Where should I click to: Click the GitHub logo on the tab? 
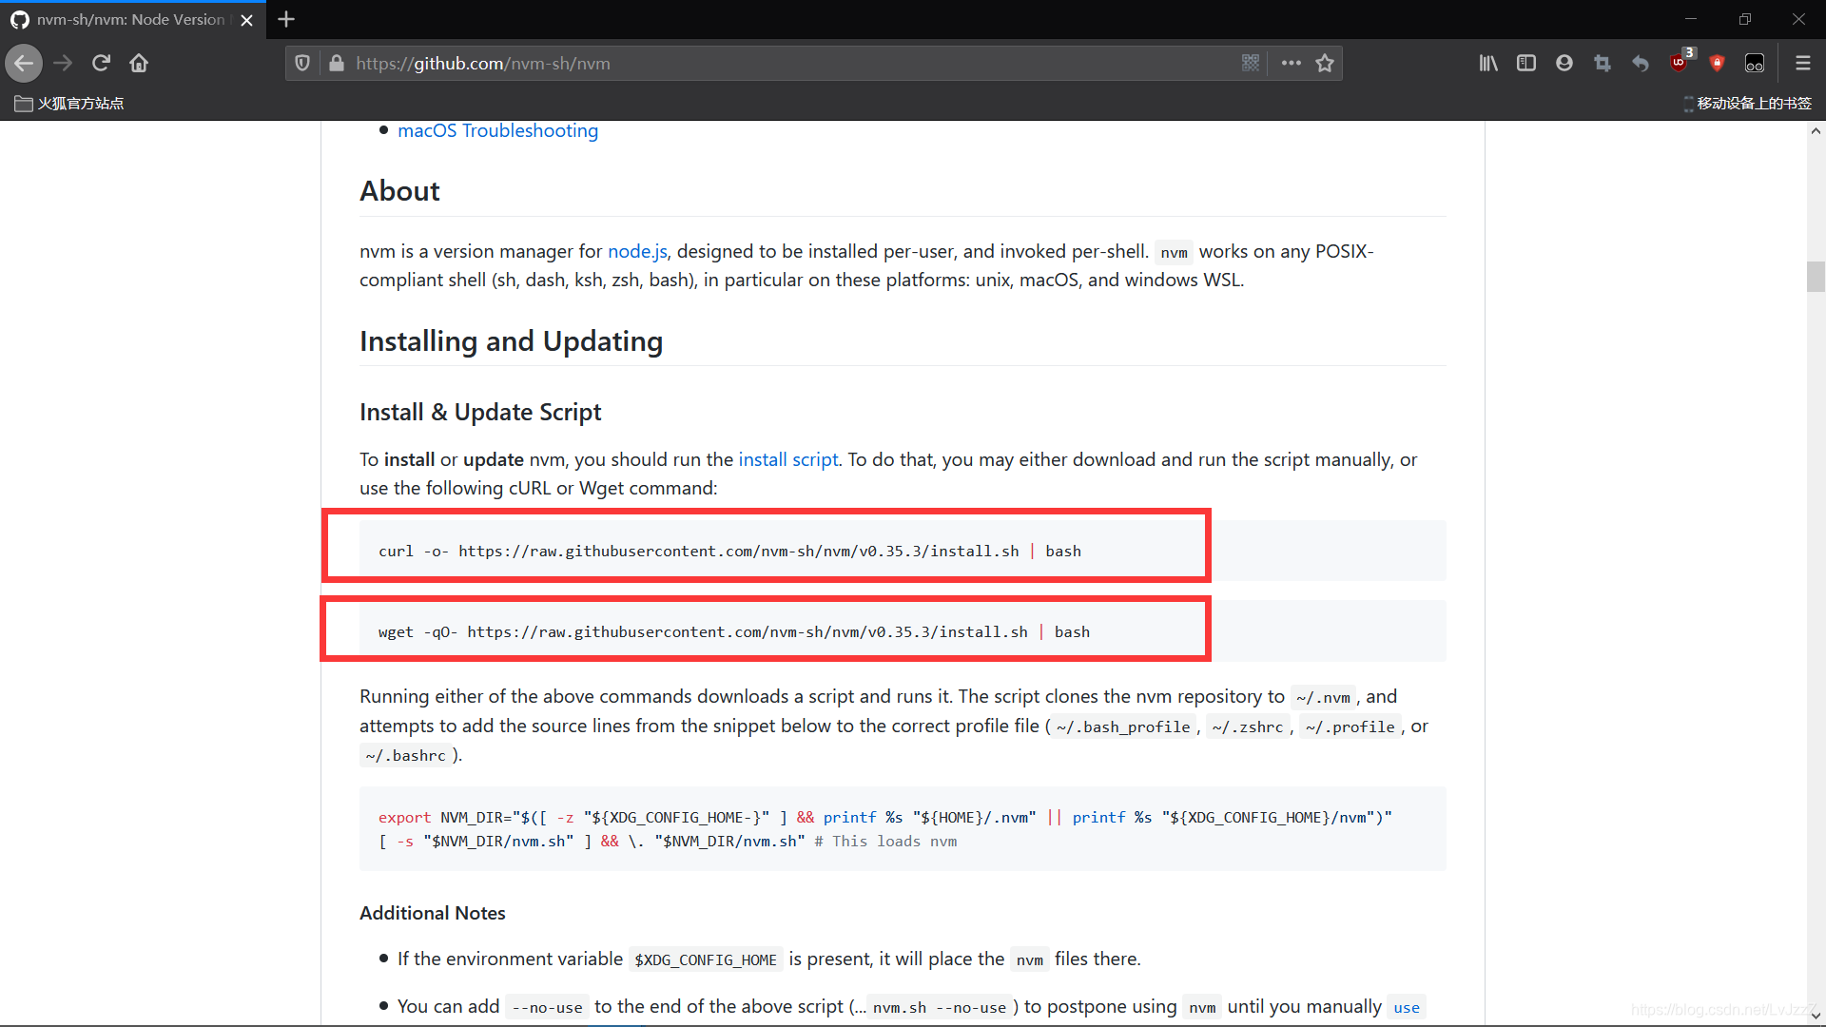click(19, 19)
